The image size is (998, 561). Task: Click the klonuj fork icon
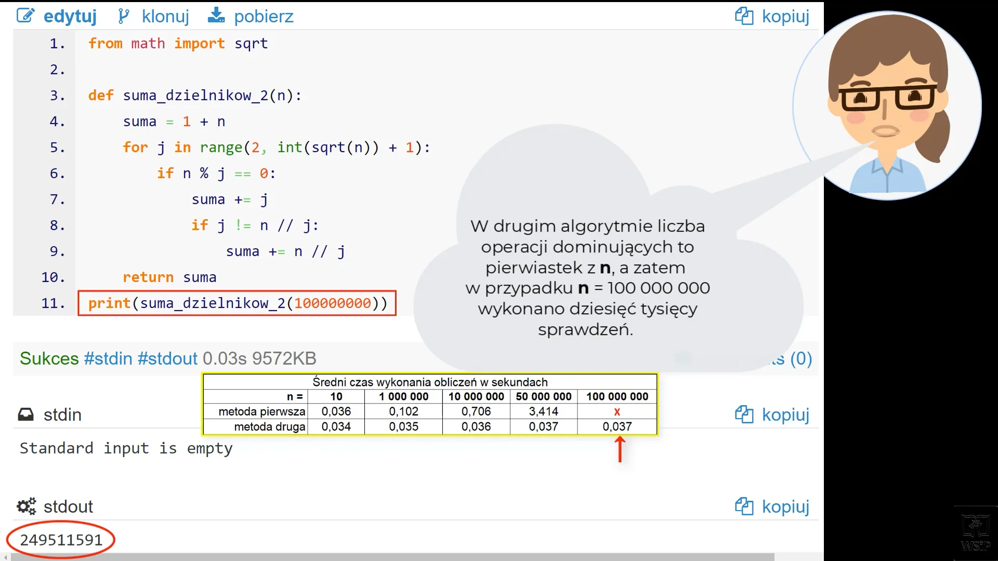[x=123, y=16]
